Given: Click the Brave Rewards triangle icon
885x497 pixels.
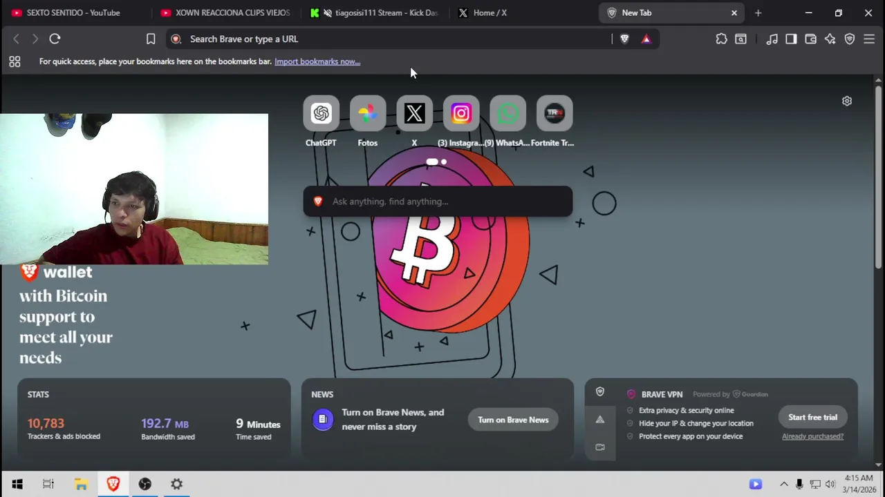Looking at the screenshot, I should click(646, 39).
